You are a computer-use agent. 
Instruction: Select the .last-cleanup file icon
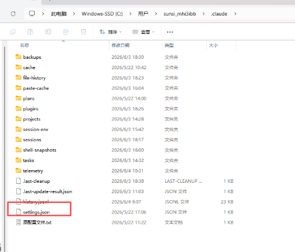click(18, 181)
